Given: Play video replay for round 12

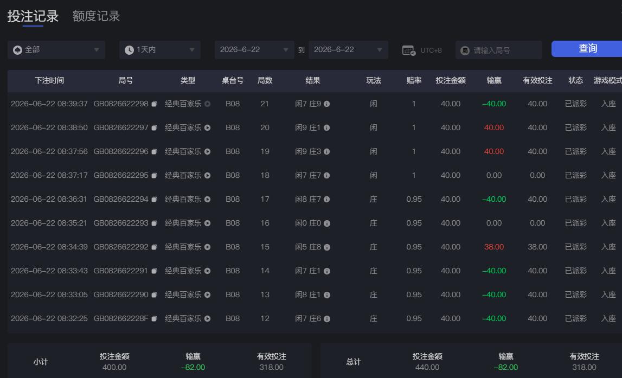Looking at the screenshot, I should (208, 318).
